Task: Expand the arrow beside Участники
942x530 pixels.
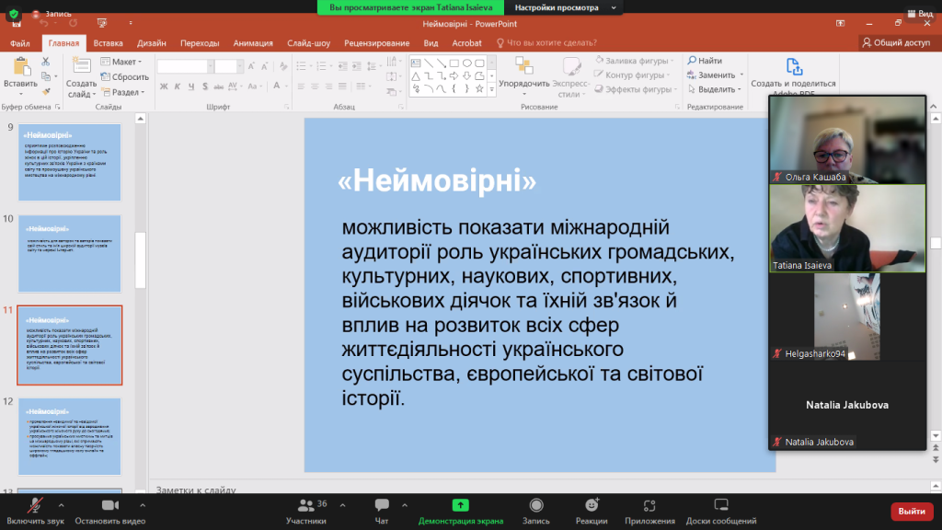Action: (342, 505)
